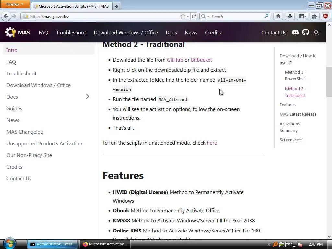Open Download Windows / Office top nav item
Image resolution: width=332 pixels, height=249 pixels.
pos(126,33)
